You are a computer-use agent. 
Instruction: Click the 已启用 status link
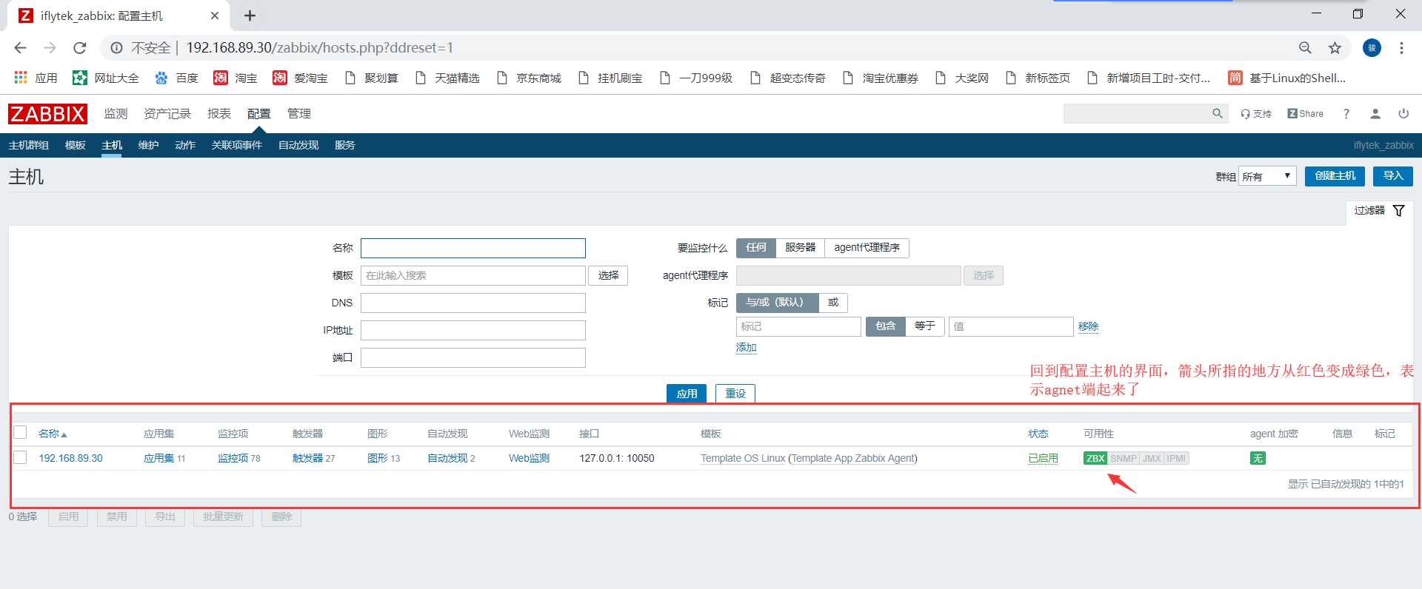click(x=1043, y=459)
